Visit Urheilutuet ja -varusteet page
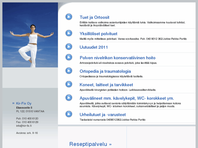The height and width of the screenshot is (148, 198). [x=102, y=115]
